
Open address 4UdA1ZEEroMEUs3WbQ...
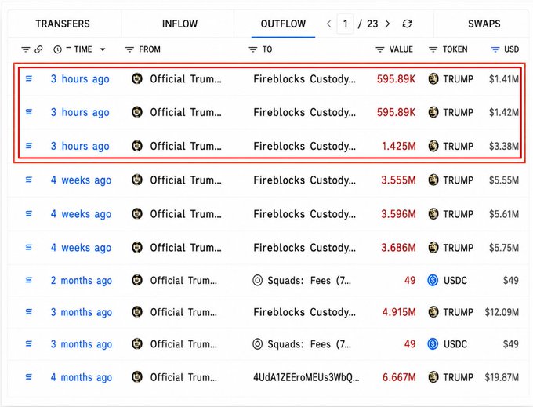(306, 377)
